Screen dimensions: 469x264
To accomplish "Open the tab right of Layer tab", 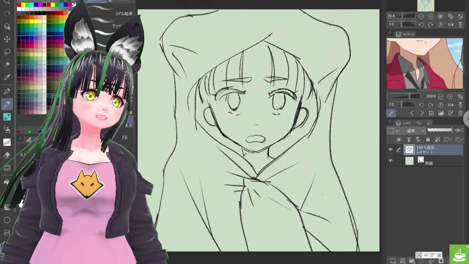I will click(419, 123).
